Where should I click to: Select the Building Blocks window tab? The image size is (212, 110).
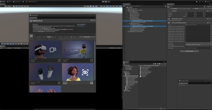pos(33,18)
